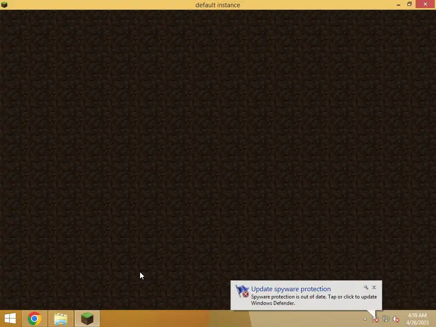The width and height of the screenshot is (436, 327).
Task: Close the default instance window
Action: click(425, 4)
